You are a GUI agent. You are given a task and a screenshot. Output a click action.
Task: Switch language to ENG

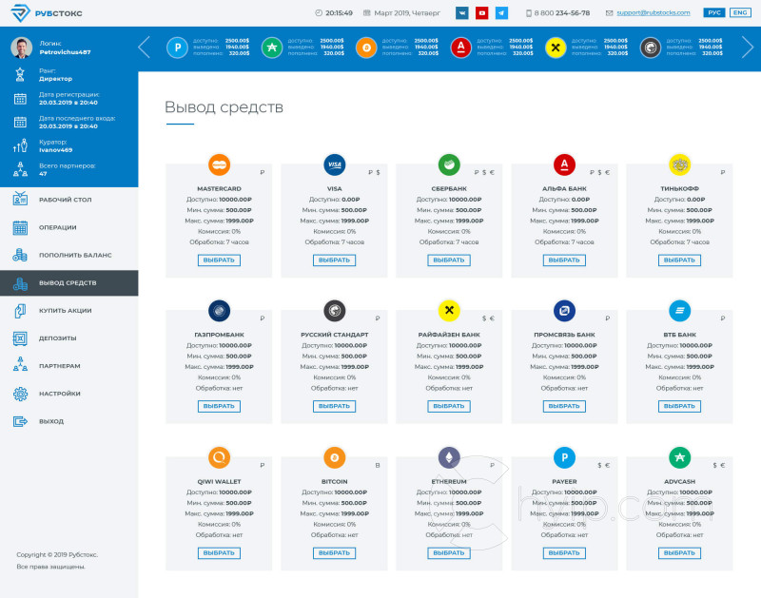tap(740, 12)
